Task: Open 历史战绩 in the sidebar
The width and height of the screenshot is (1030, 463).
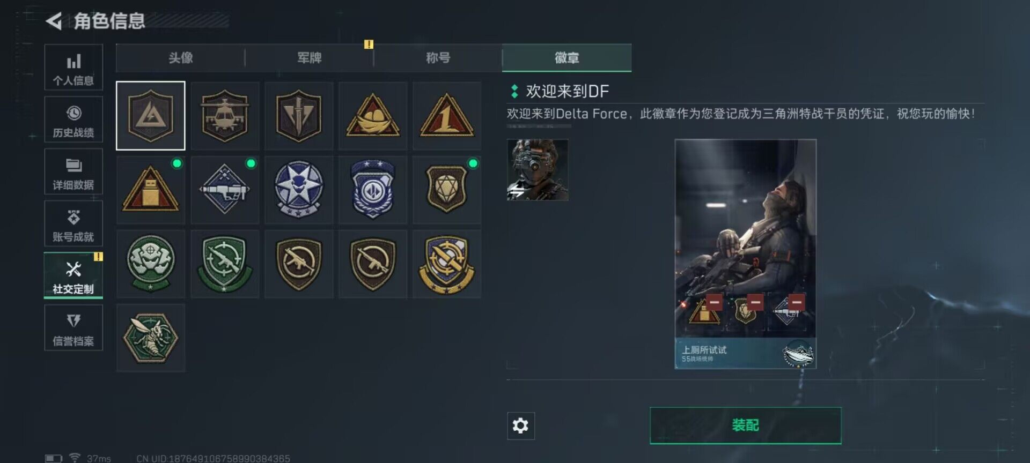Action: point(73,120)
